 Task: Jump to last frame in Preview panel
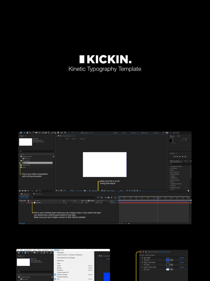click(x=185, y=157)
